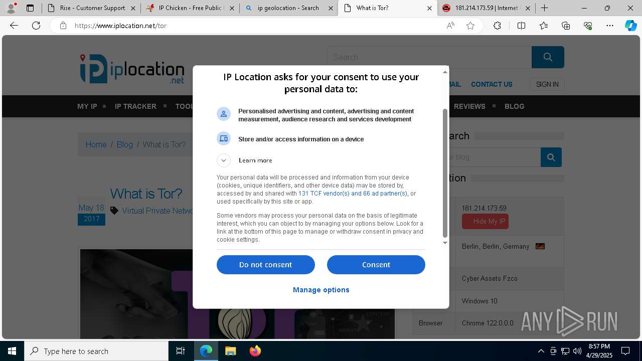Close the Rise - Customer Support tab
642x361 pixels.
tap(133, 8)
